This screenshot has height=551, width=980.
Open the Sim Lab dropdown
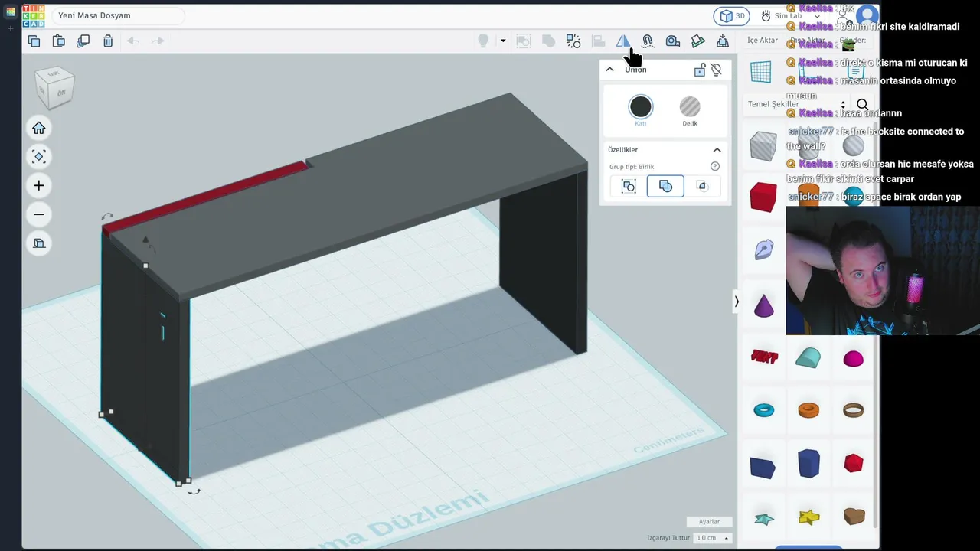coord(790,16)
